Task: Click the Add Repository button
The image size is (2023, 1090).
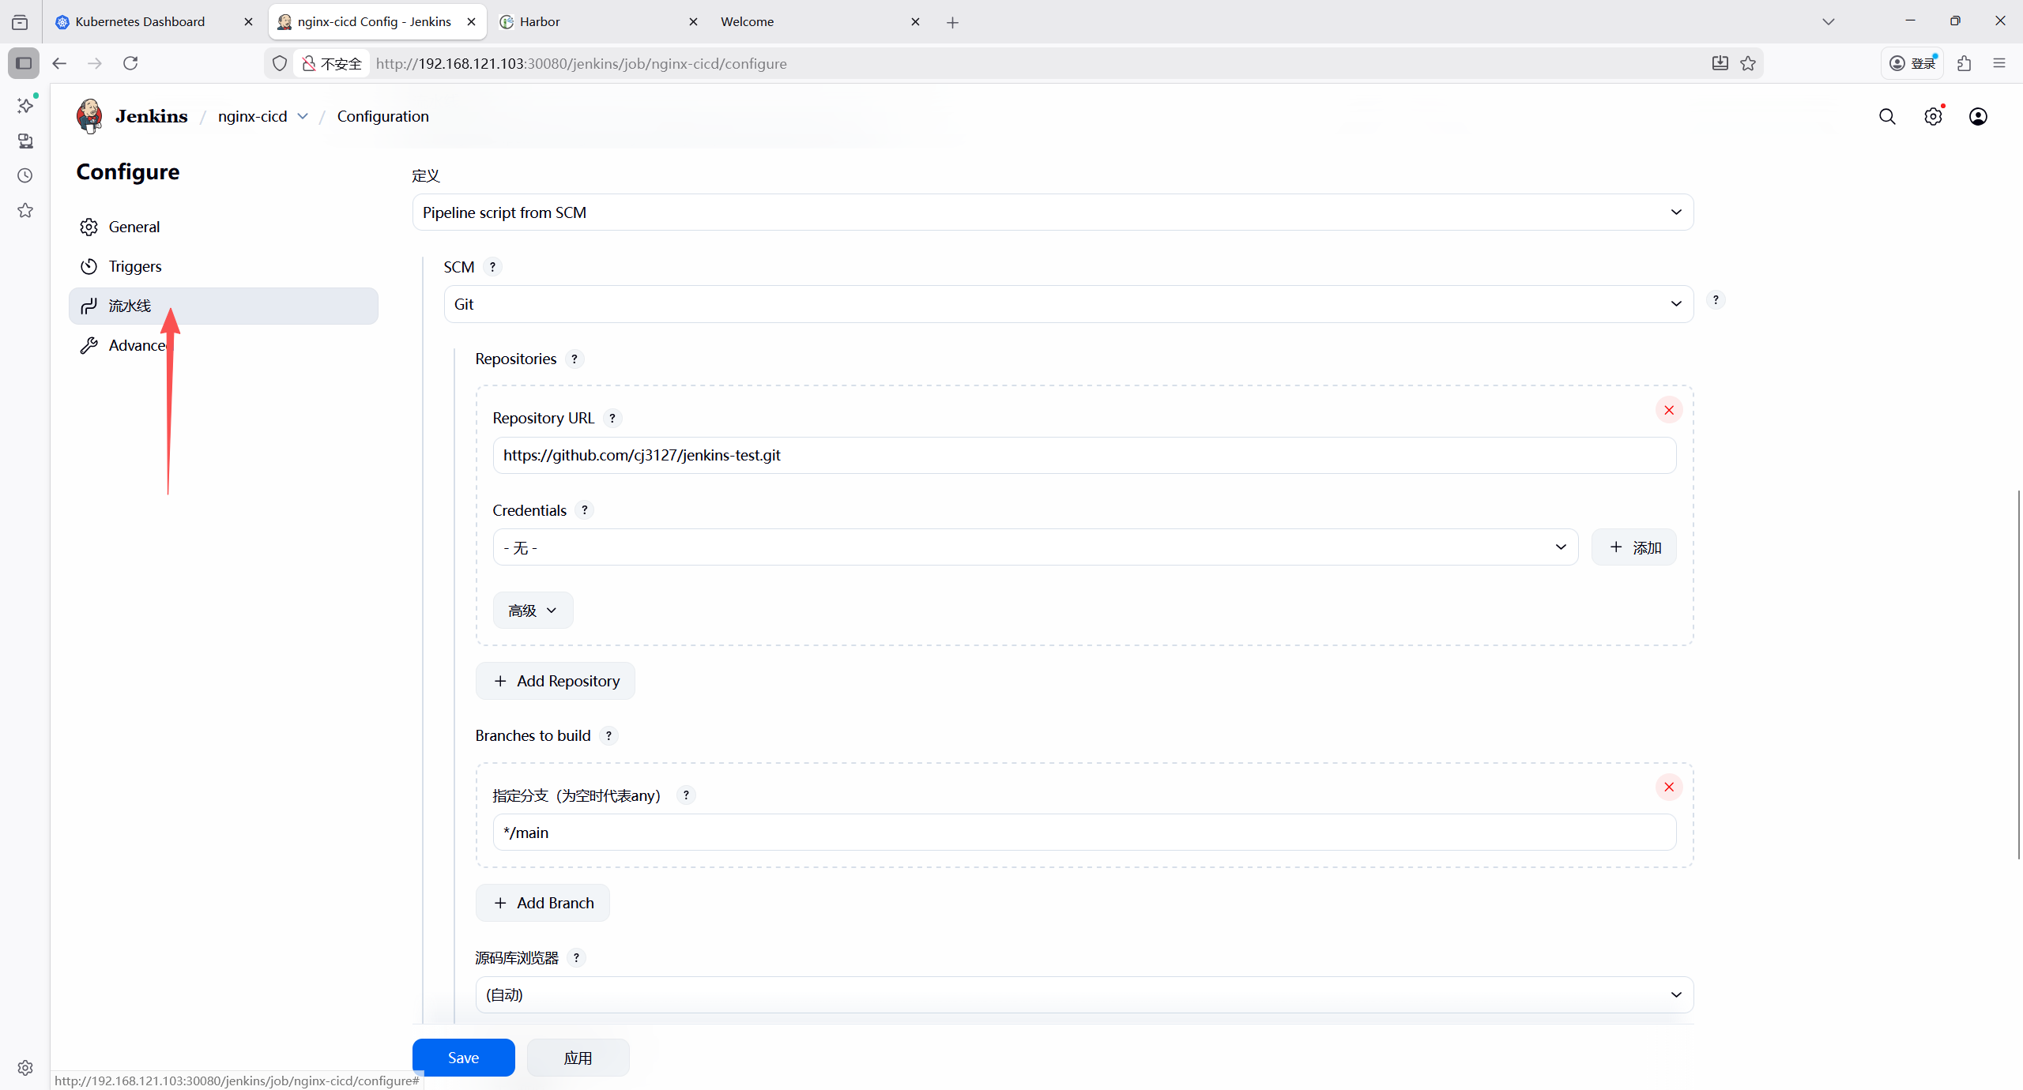Action: (556, 681)
